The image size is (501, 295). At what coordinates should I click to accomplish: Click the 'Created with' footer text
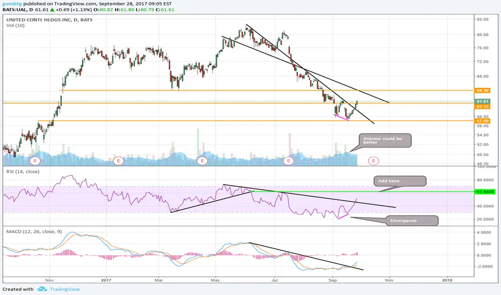coord(18,289)
